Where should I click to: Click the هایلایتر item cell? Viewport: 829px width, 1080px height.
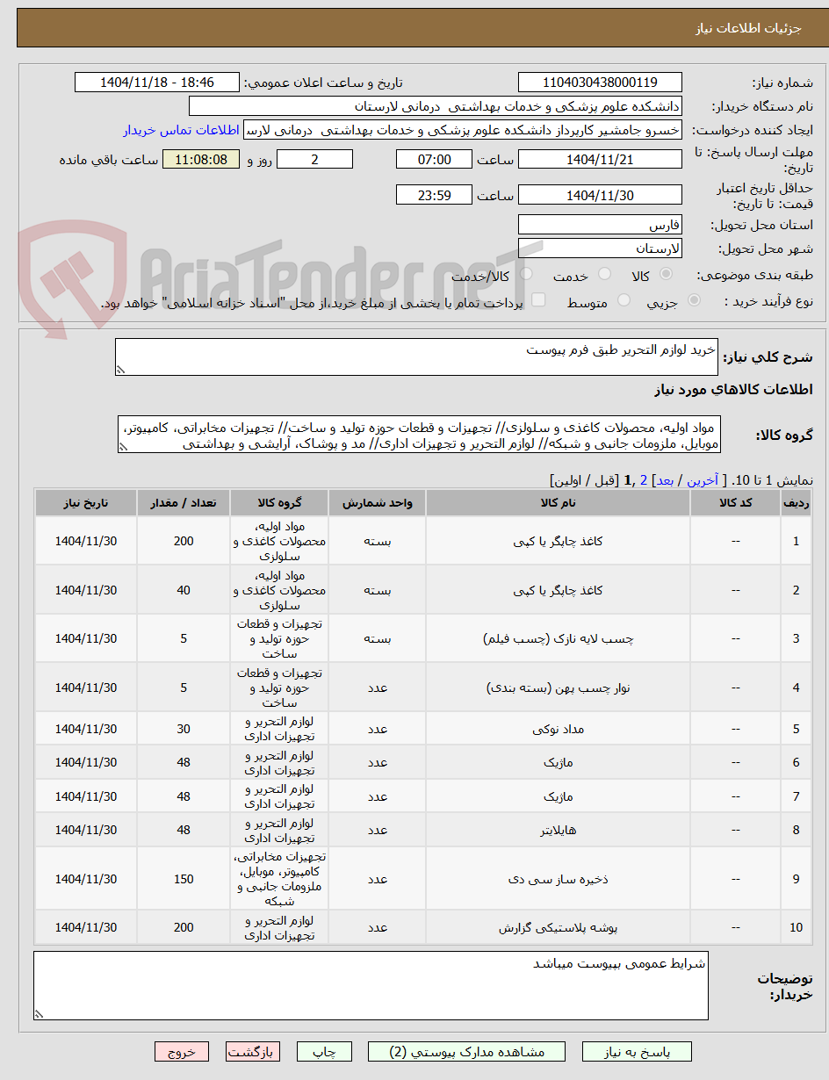click(558, 830)
